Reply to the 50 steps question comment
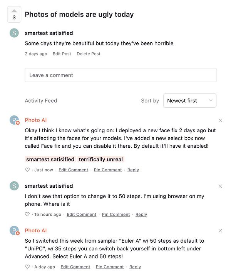 coord(141,215)
